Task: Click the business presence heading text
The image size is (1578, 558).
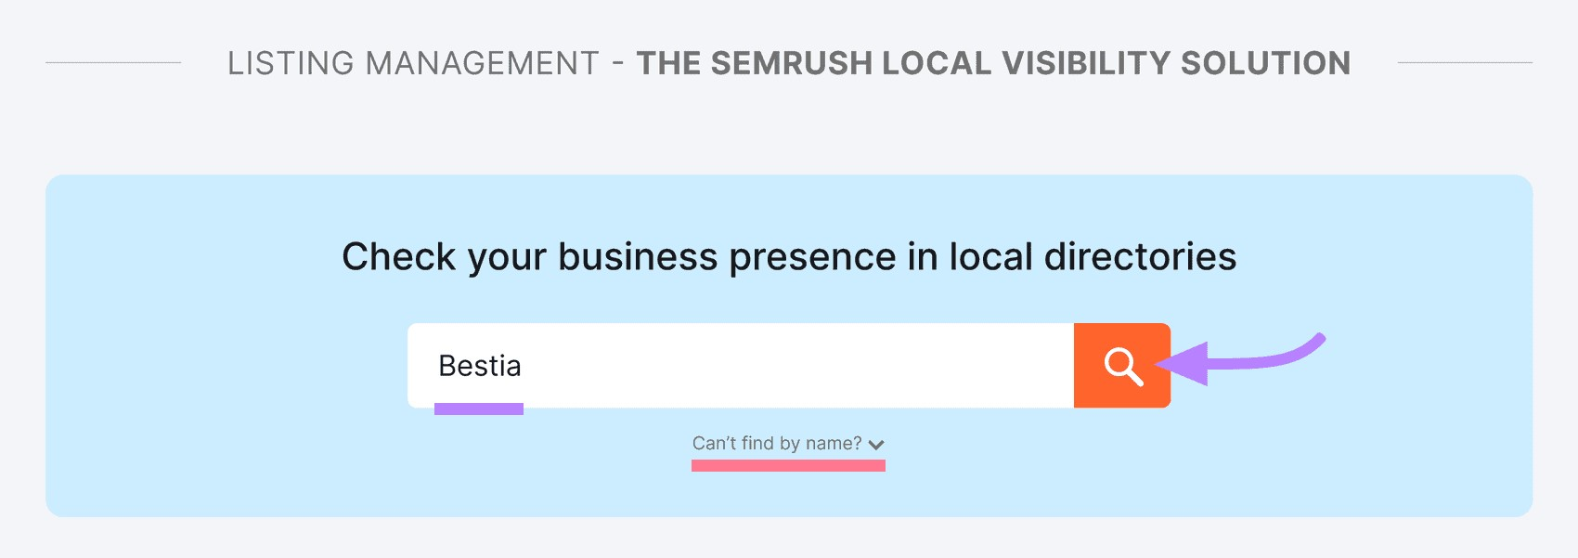Action: pos(789,257)
